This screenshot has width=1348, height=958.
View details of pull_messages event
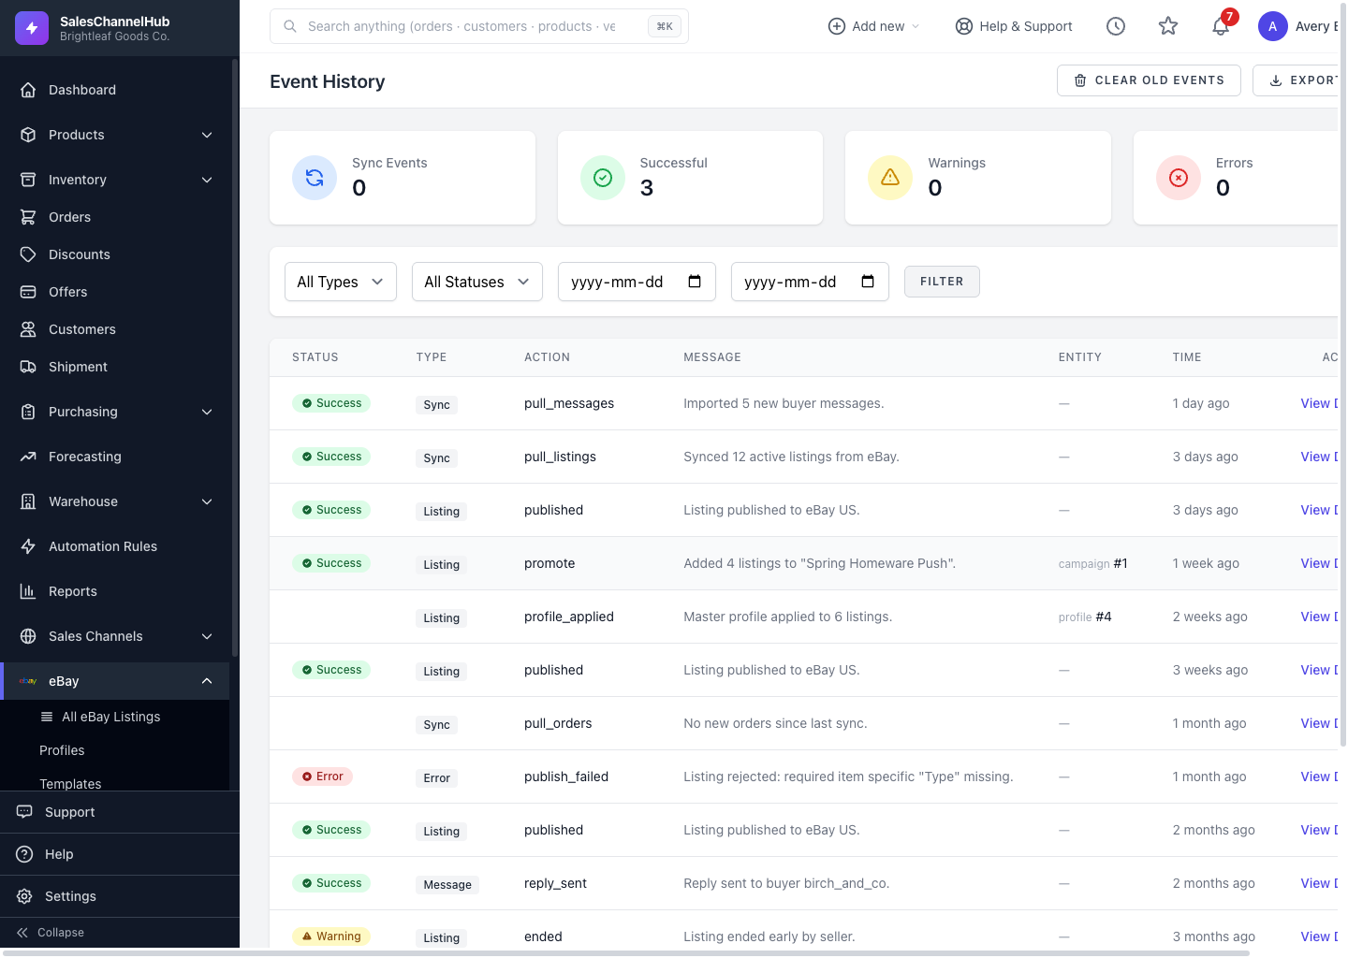(1319, 403)
